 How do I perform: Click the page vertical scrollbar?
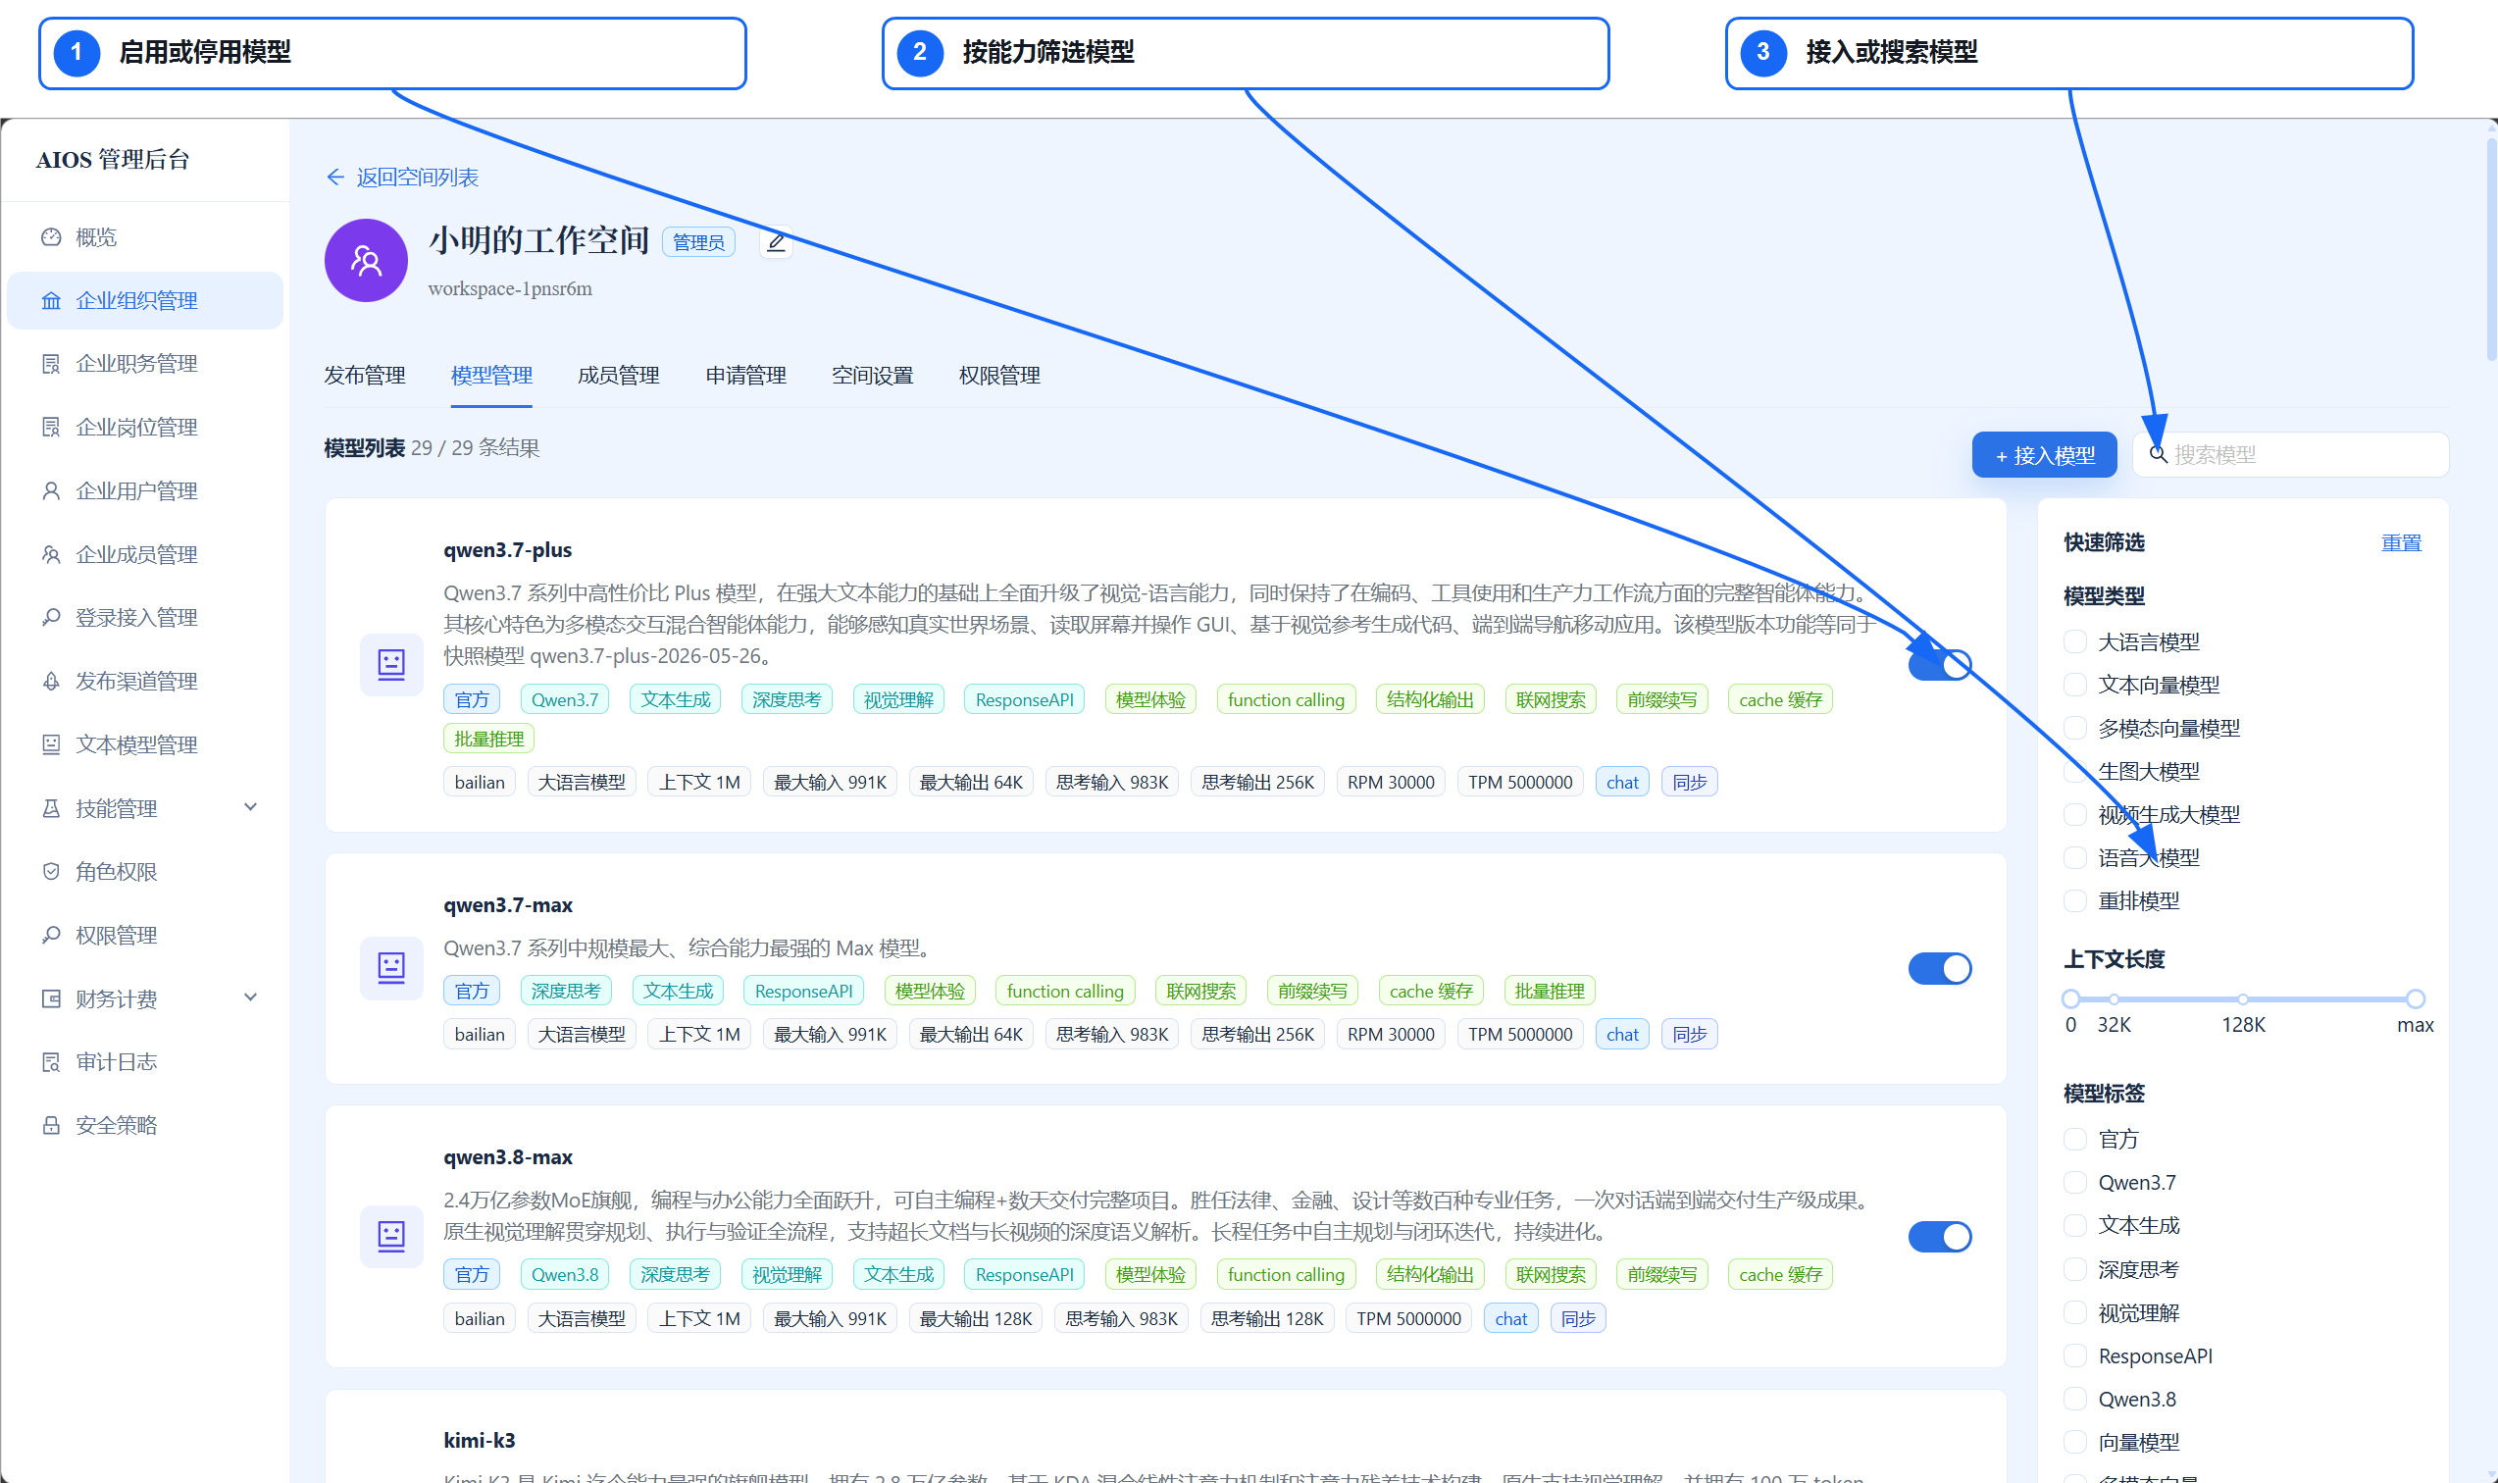(2490, 250)
